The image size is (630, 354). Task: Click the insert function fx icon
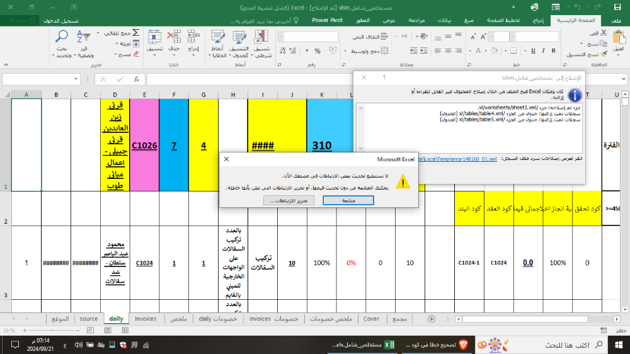point(136,79)
